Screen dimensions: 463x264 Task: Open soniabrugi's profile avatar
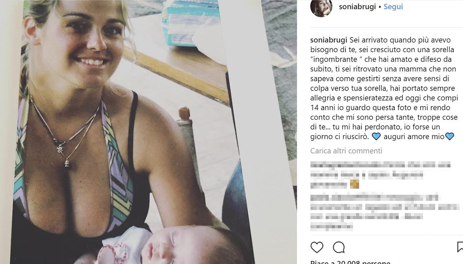321,8
